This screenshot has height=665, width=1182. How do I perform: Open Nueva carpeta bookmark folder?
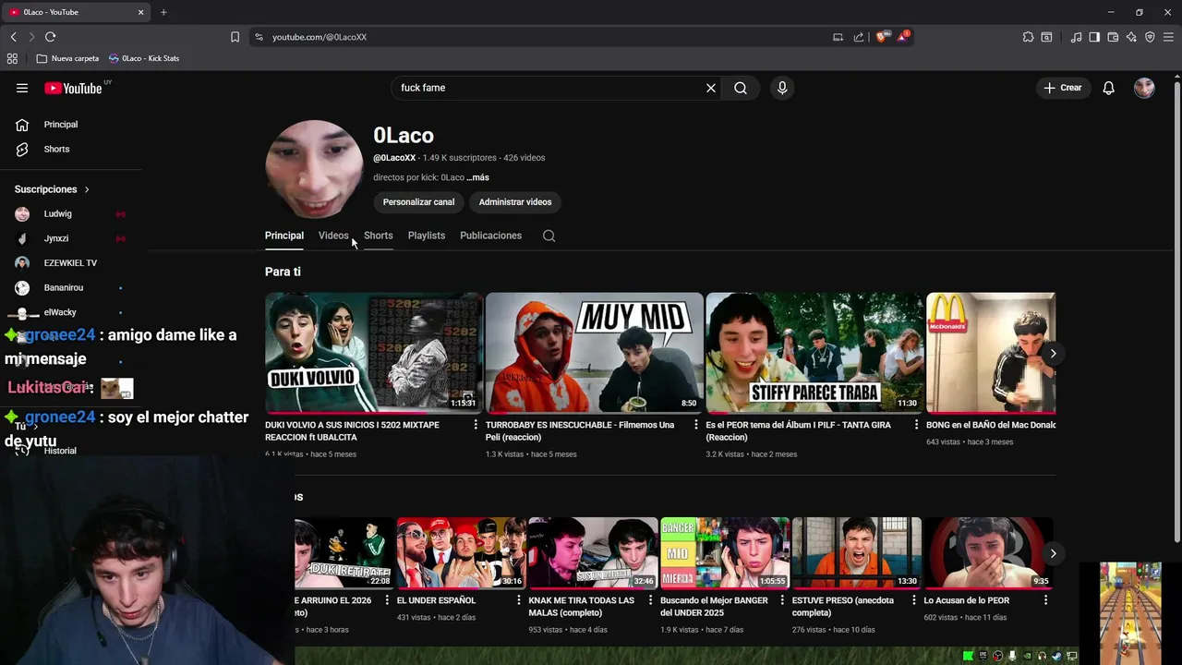tap(67, 58)
